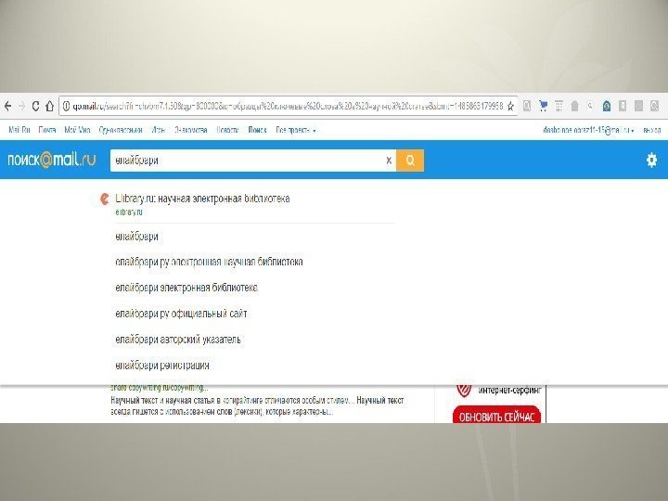Click the address bar URL field
Screen dimensions: 668x501
pos(288,106)
